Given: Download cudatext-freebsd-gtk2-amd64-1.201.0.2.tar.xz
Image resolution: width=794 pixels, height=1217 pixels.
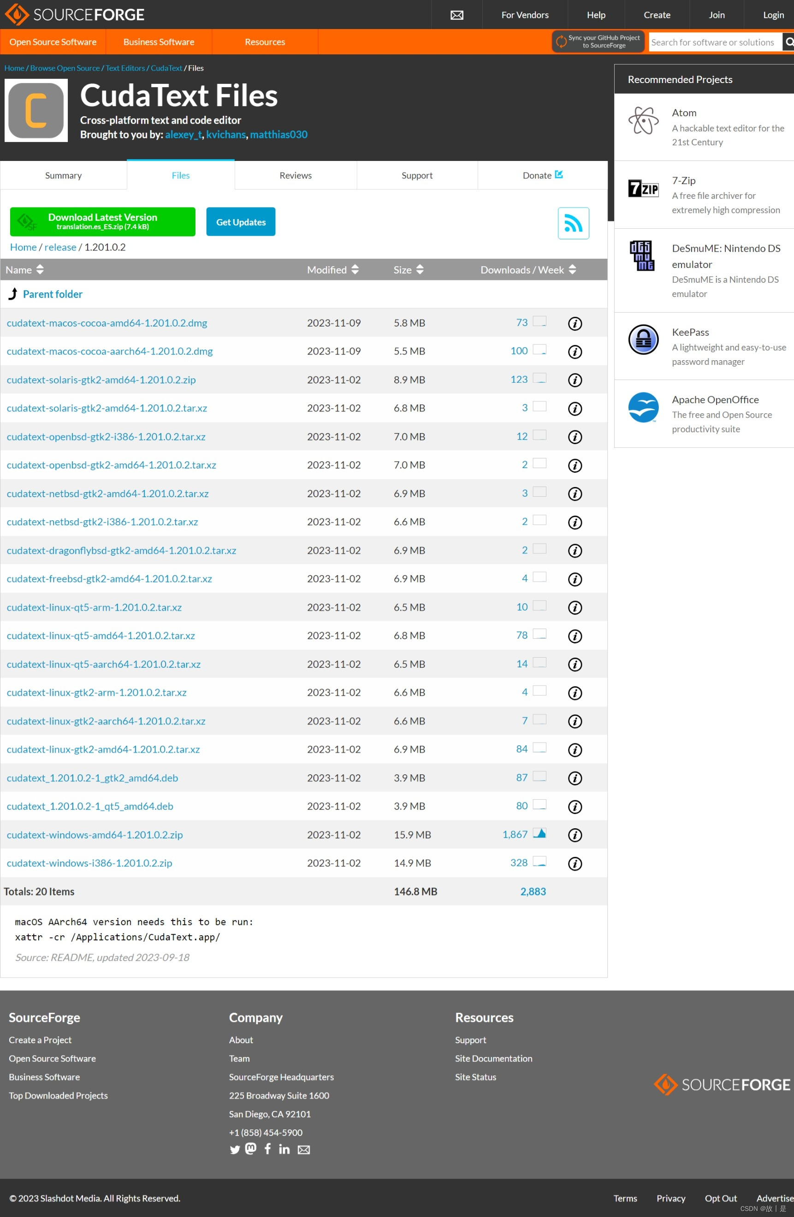Looking at the screenshot, I should coord(109,578).
